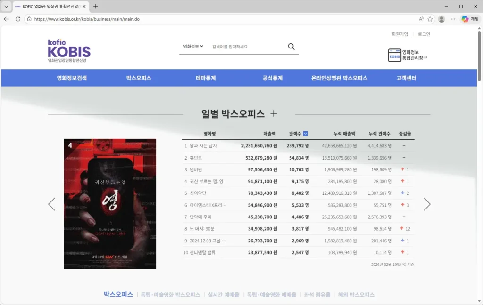Click the browser profile icon

(441, 19)
